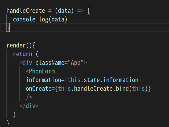
Task: Click the final closing brace of render
Action: pos(8,123)
